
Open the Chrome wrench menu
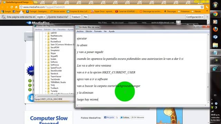click(x=207, y=7)
